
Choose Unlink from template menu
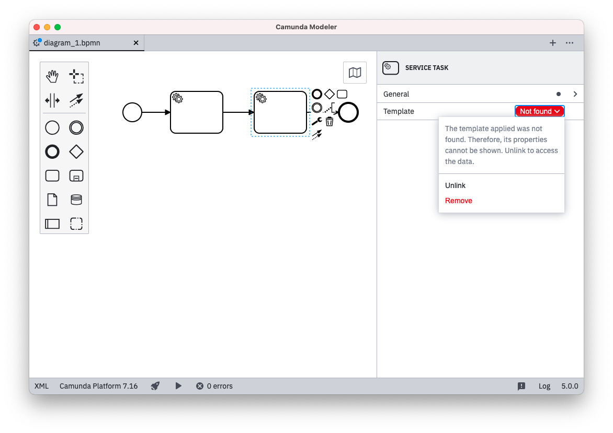point(455,185)
